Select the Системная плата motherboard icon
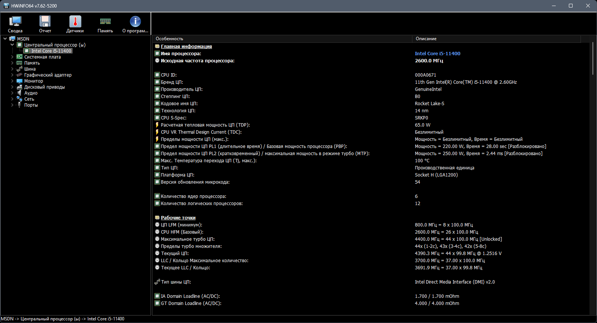597x323 pixels. pyautogui.click(x=20, y=57)
